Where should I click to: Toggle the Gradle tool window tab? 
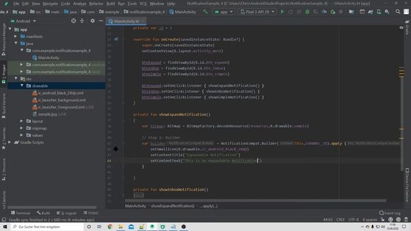coord(407,28)
